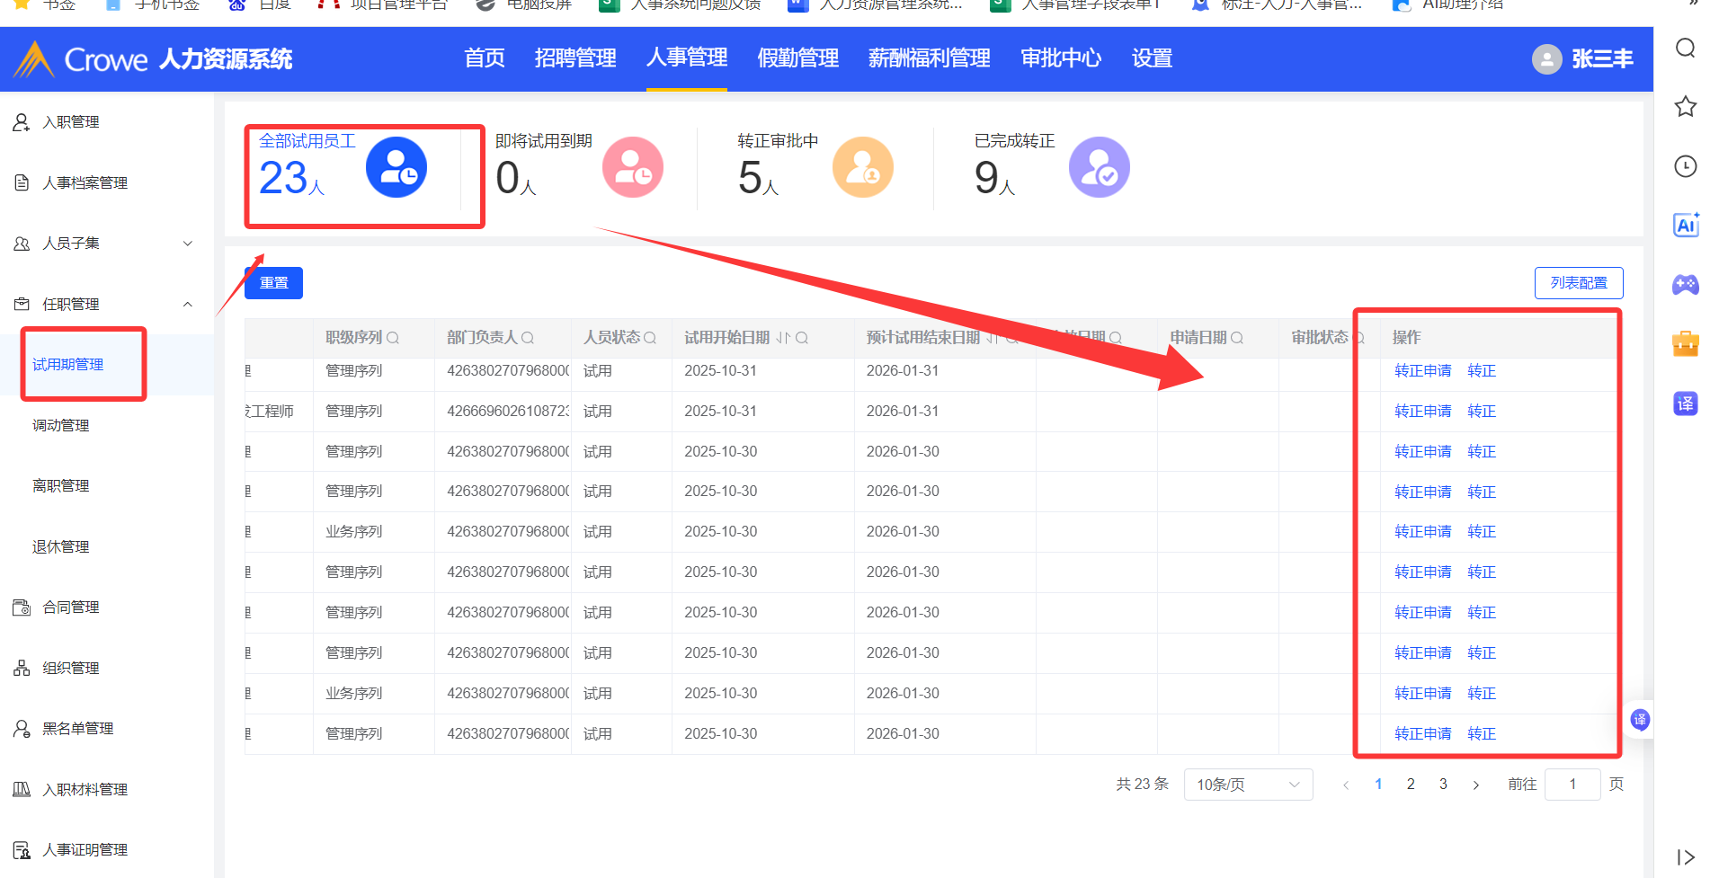Click the sort icon beside 试用开始日期

pyautogui.click(x=782, y=338)
